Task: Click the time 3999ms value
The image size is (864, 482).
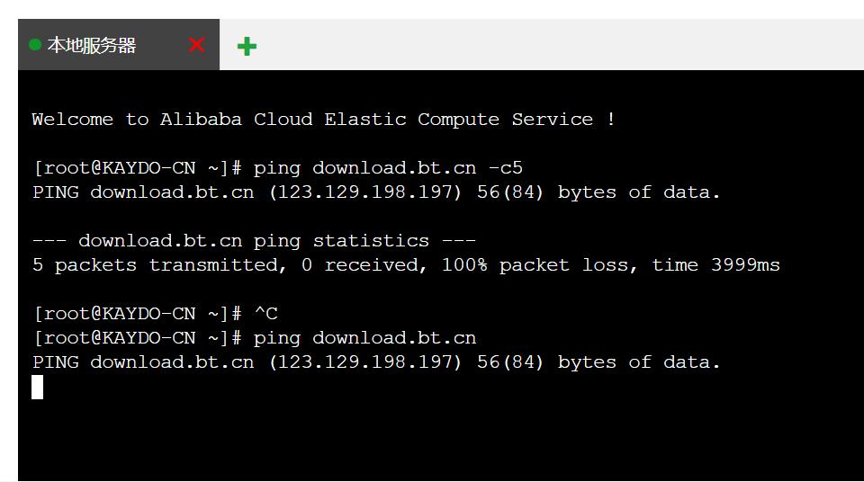Action: tap(716, 265)
